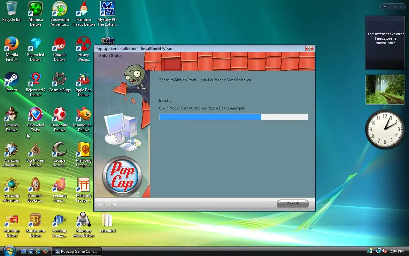
Task: Click the forest slideshow gadget picture
Action: (x=385, y=90)
